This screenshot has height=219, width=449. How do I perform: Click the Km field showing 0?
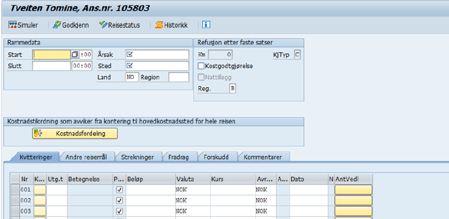click(x=220, y=54)
